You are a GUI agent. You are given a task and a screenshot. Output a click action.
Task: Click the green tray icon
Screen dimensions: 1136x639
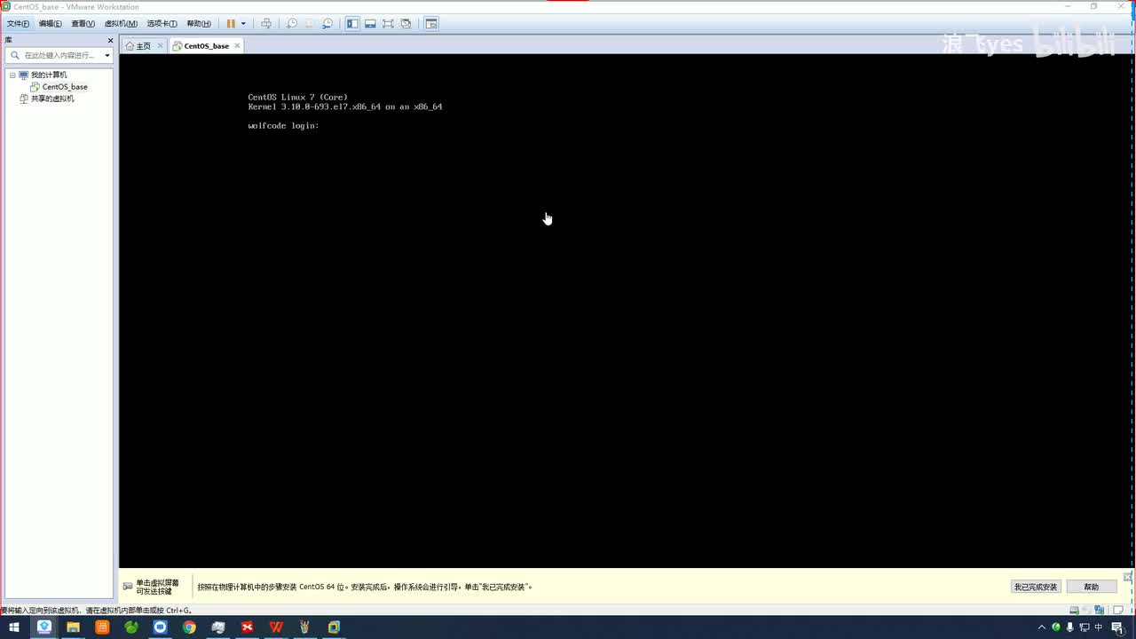click(1056, 627)
